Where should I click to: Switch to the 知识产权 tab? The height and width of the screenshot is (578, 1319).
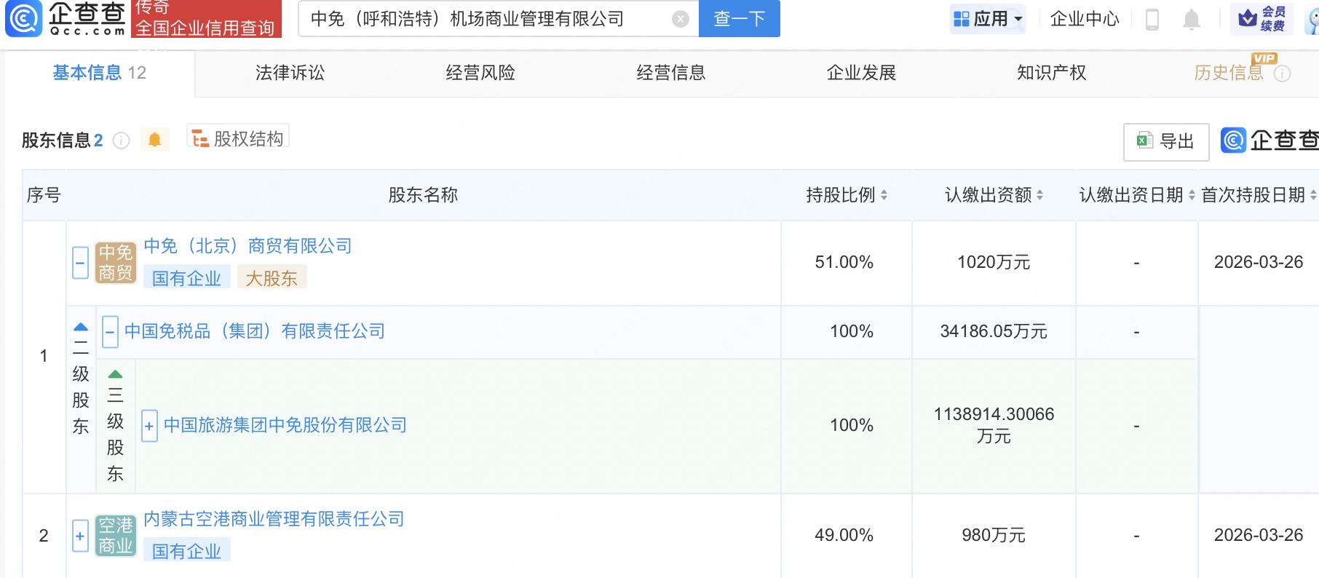click(x=1051, y=73)
